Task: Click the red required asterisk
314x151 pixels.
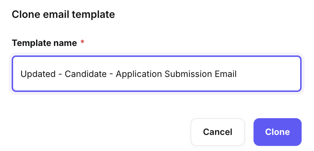Action: pyautogui.click(x=82, y=43)
